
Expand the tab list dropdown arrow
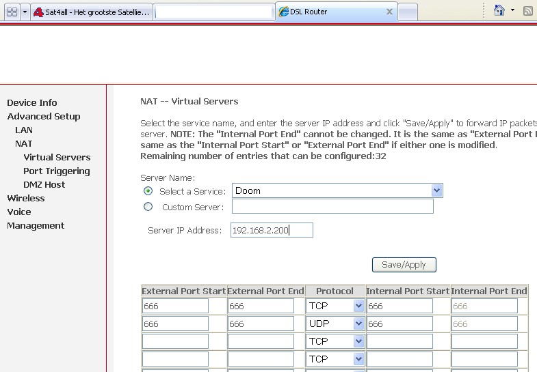25,12
